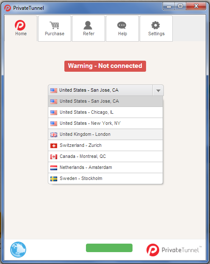Maximize the PrivateTunnel window

[x=180, y=6]
